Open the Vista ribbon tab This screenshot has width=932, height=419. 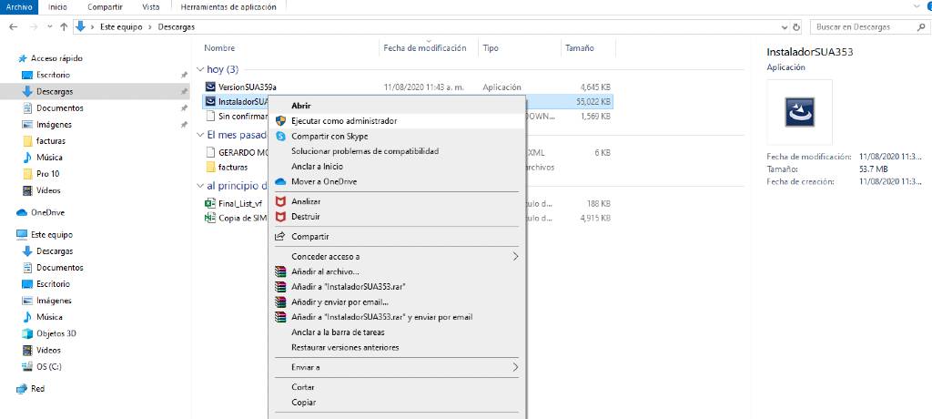(150, 7)
